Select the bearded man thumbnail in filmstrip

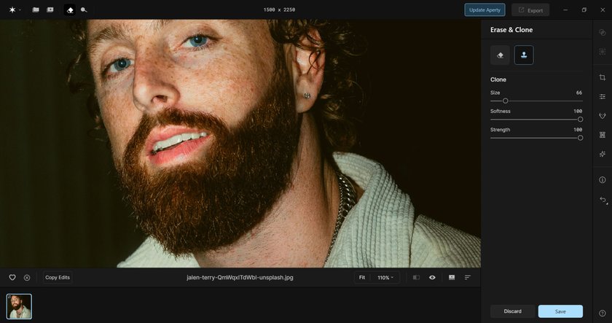point(19,307)
